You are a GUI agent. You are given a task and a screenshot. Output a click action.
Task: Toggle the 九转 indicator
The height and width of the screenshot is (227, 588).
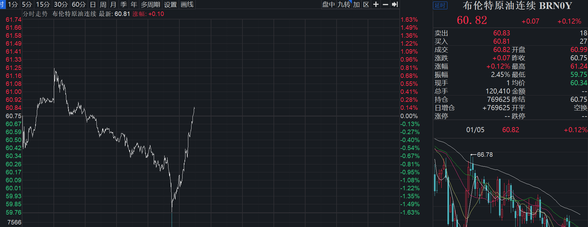(344, 4)
